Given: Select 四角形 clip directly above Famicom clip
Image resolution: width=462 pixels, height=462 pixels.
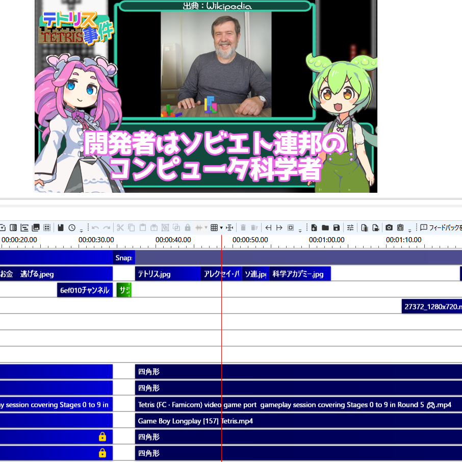Looking at the screenshot, I should [x=298, y=388].
